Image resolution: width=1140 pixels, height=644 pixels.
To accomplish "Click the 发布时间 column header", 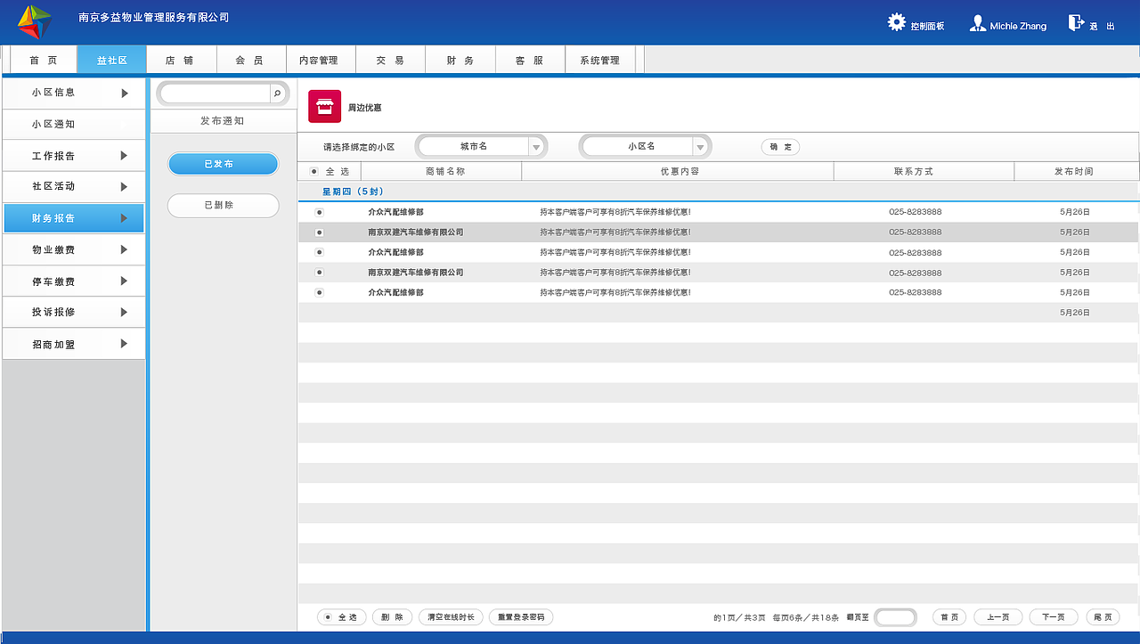I will coord(1077,171).
